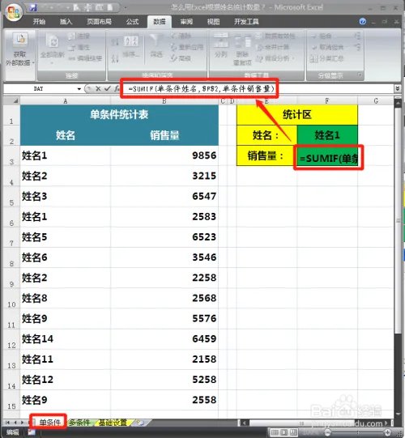Open the Sort (排序) dialog
405x438 pixels.
[x=131, y=47]
